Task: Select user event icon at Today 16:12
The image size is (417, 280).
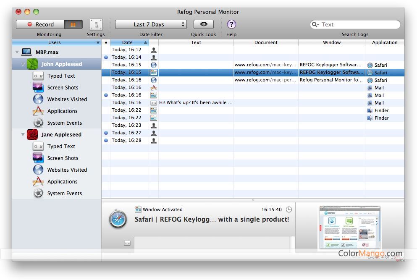Action: (x=153, y=50)
